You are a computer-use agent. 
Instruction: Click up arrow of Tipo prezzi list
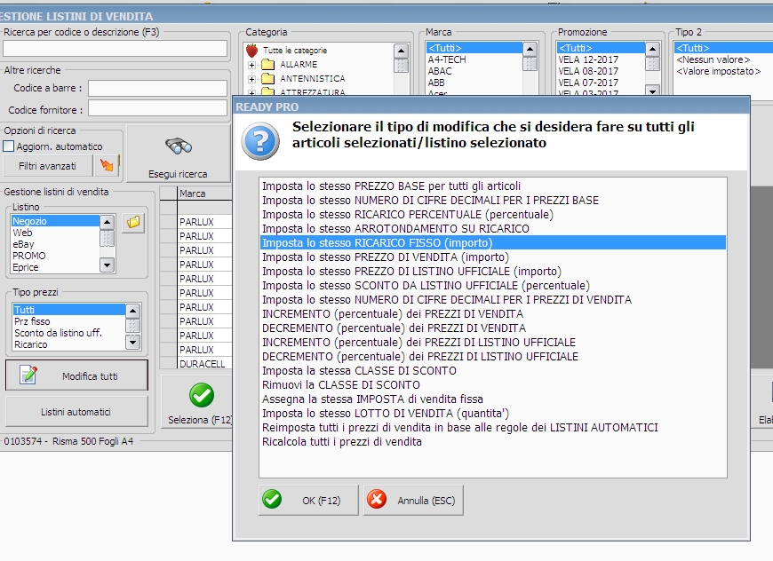[133, 311]
